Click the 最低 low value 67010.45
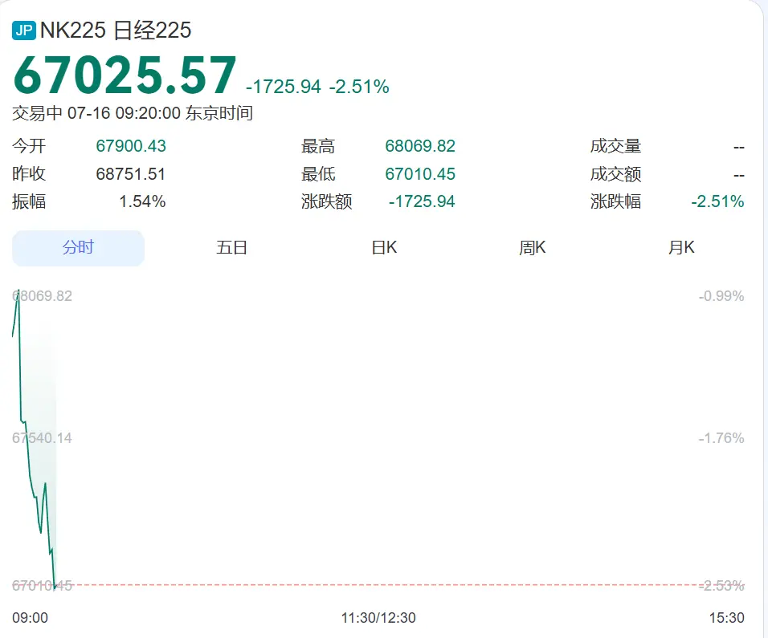Image resolution: width=768 pixels, height=638 pixels. pyautogui.click(x=420, y=173)
